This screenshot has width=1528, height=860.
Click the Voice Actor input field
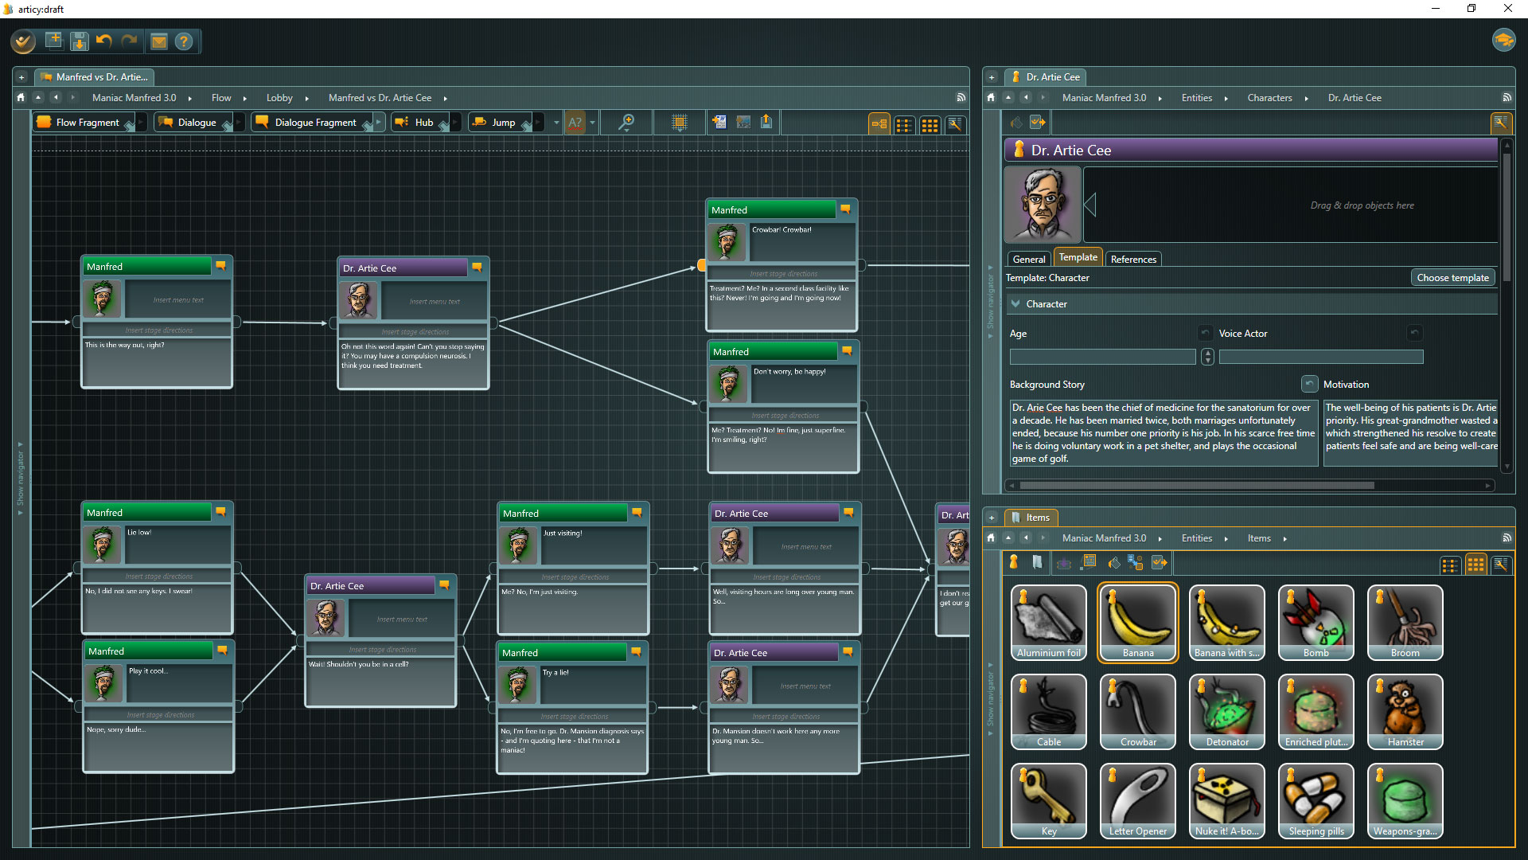(1320, 357)
